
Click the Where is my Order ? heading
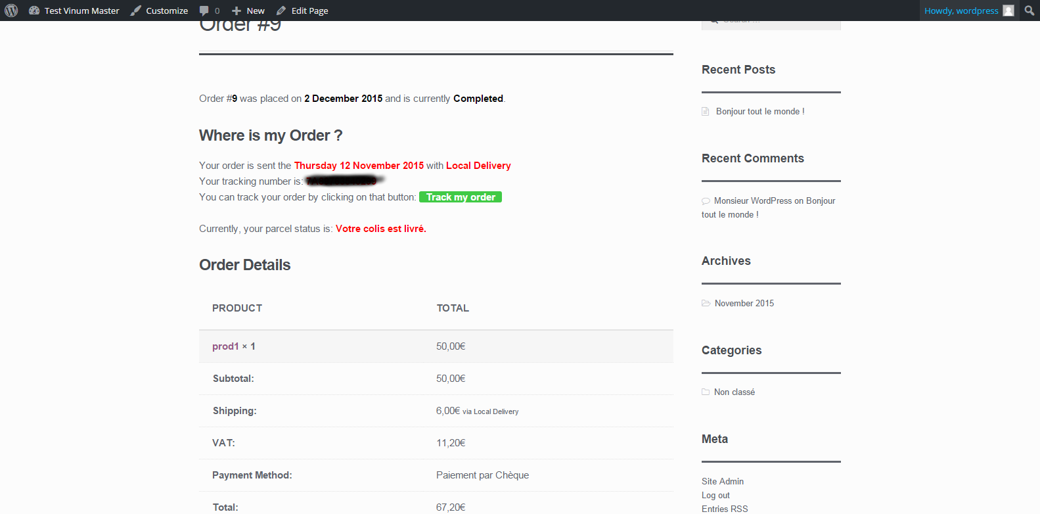pyautogui.click(x=271, y=135)
